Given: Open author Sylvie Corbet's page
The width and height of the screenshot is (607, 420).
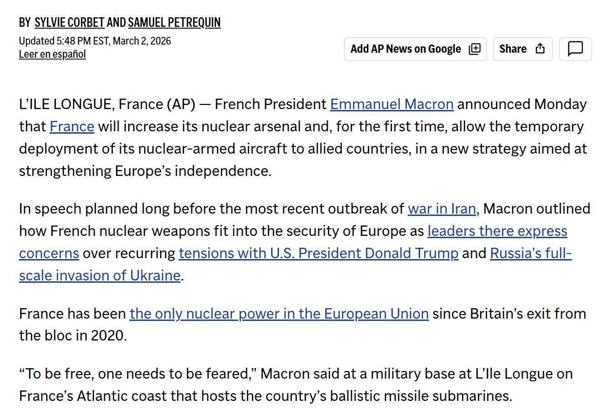Looking at the screenshot, I should (x=70, y=22).
